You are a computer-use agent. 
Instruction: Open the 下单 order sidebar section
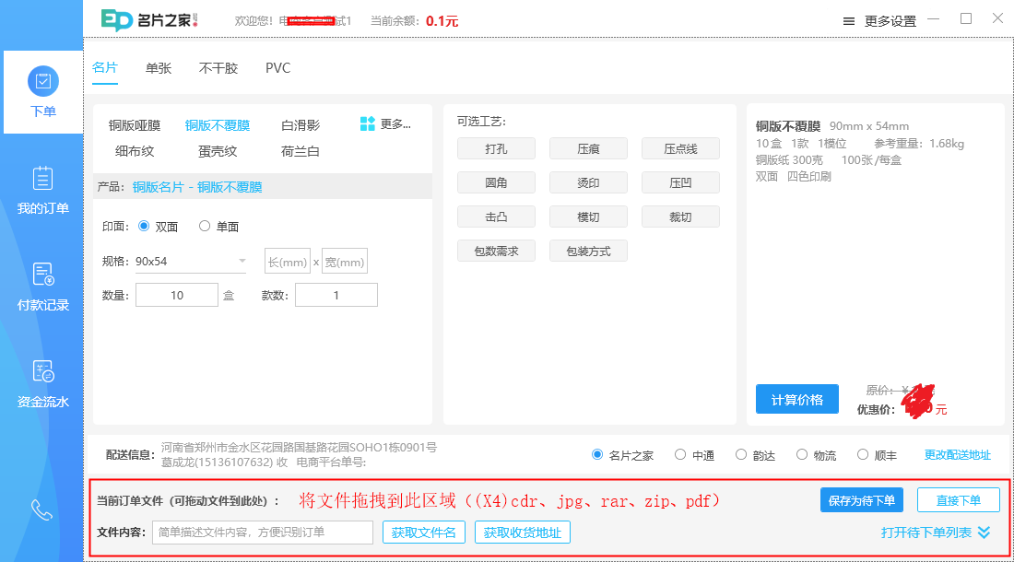coord(43,92)
